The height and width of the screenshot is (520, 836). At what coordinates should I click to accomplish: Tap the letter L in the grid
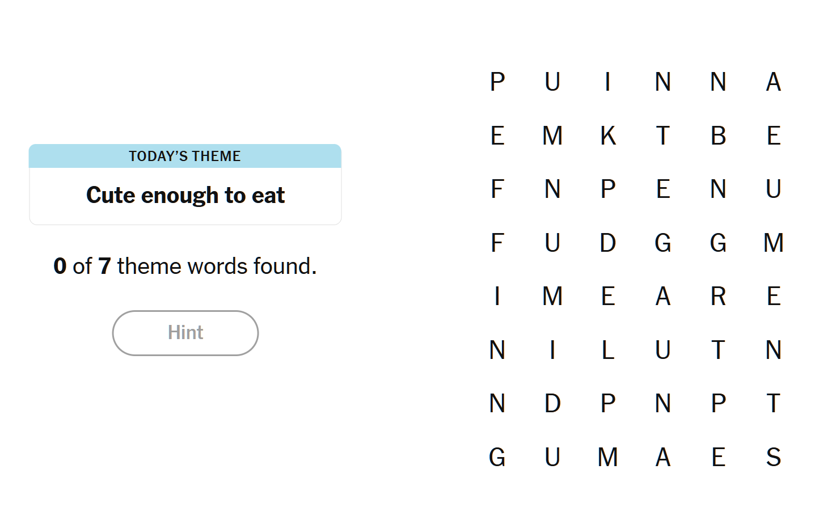(607, 350)
